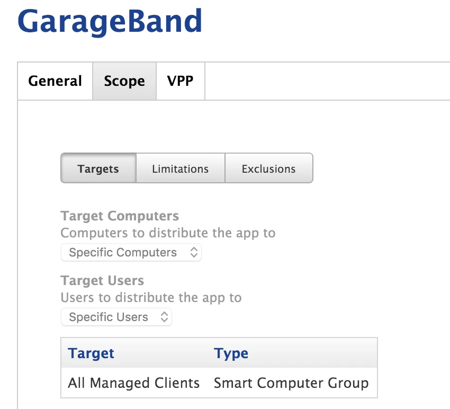Viewport: 450px width, 409px height.
Task: Sort the table by Type column
Action: tap(231, 353)
